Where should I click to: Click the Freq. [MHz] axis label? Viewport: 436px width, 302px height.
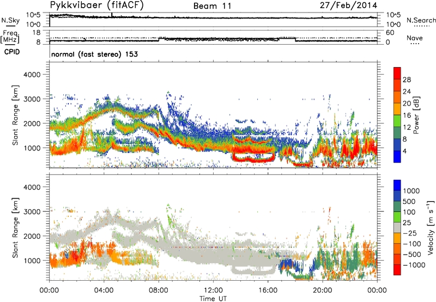coord(10,37)
